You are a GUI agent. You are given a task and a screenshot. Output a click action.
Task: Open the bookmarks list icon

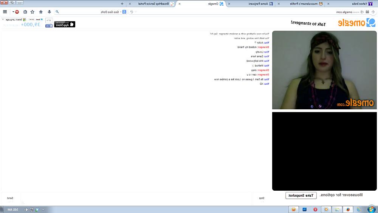click(25, 12)
